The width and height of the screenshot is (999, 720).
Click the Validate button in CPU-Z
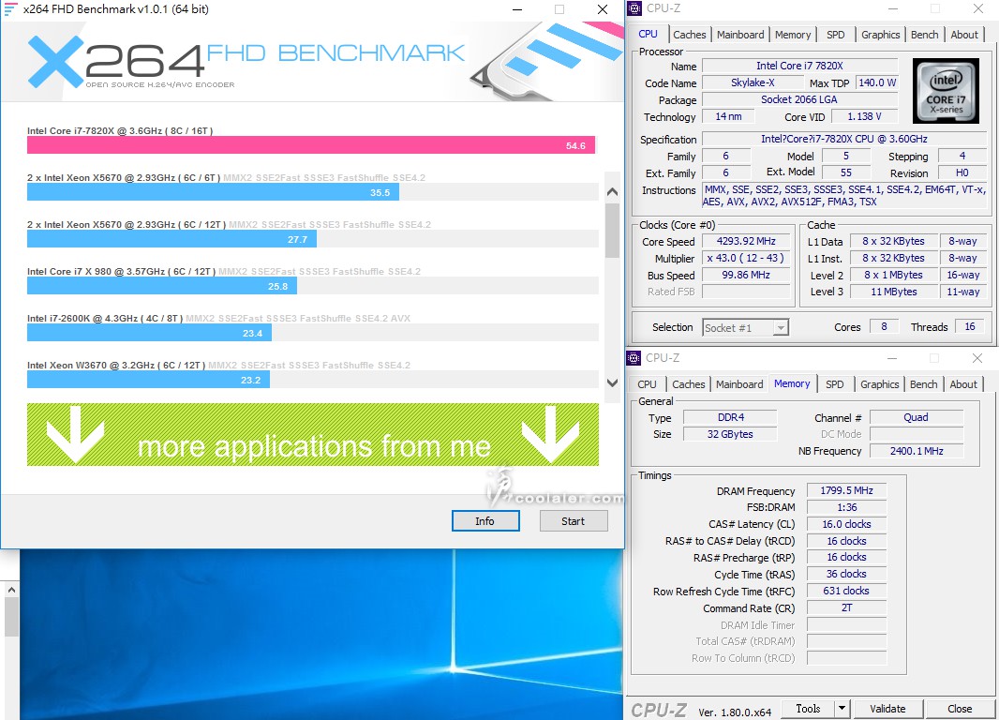(x=887, y=709)
